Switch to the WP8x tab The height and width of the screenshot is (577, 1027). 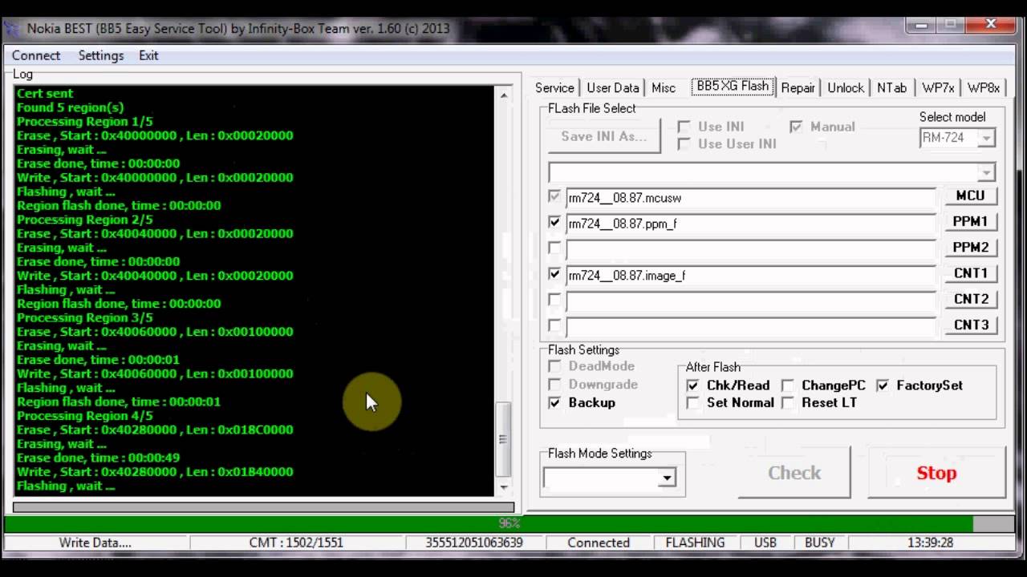[x=984, y=88]
